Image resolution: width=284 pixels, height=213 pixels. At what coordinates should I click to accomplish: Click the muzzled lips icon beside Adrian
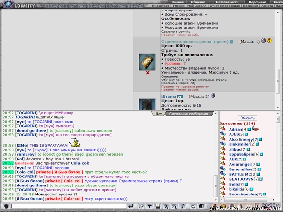tap(256, 129)
